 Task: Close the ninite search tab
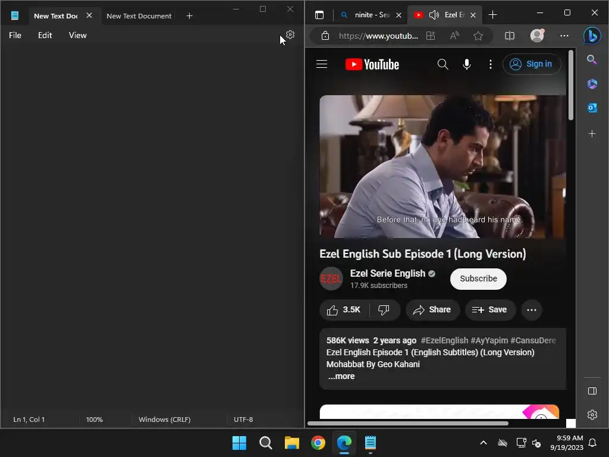coord(399,15)
